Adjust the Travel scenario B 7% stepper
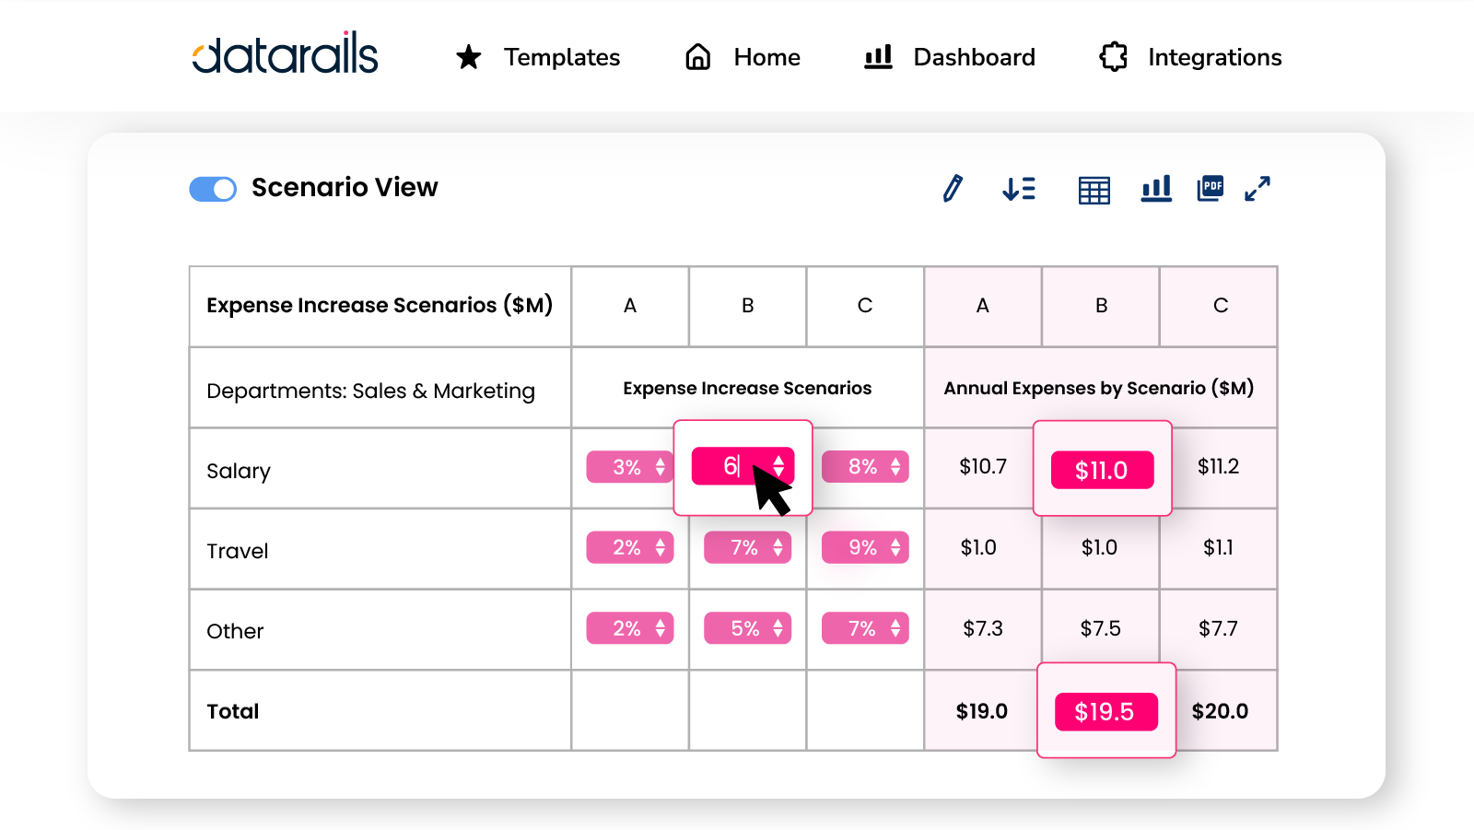The height and width of the screenshot is (830, 1474). point(778,548)
